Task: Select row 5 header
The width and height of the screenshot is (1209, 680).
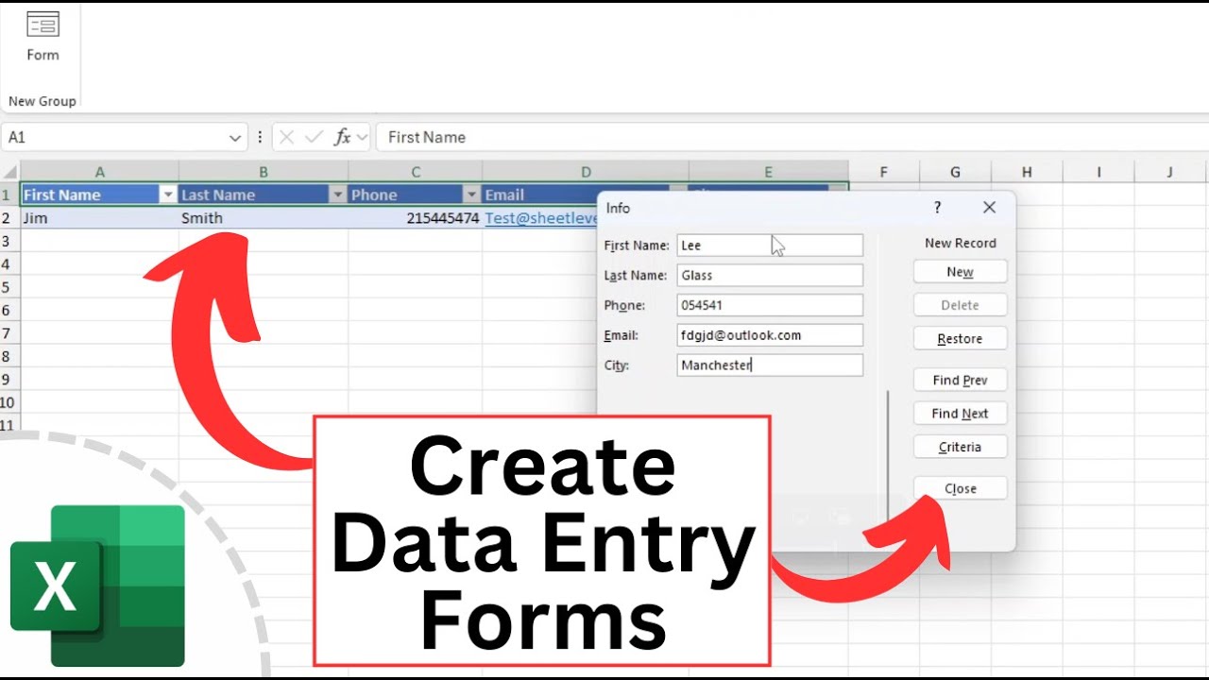Action: (9, 287)
